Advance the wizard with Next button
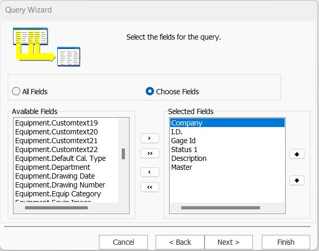Screen dimensions: 319x251 (x=228, y=242)
